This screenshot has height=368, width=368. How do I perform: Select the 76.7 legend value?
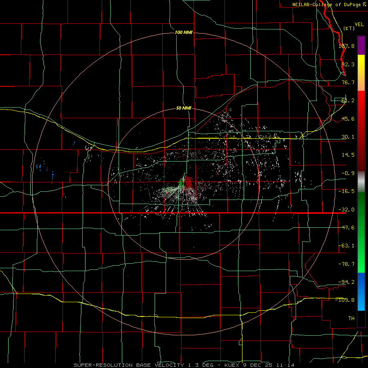pyautogui.click(x=348, y=82)
